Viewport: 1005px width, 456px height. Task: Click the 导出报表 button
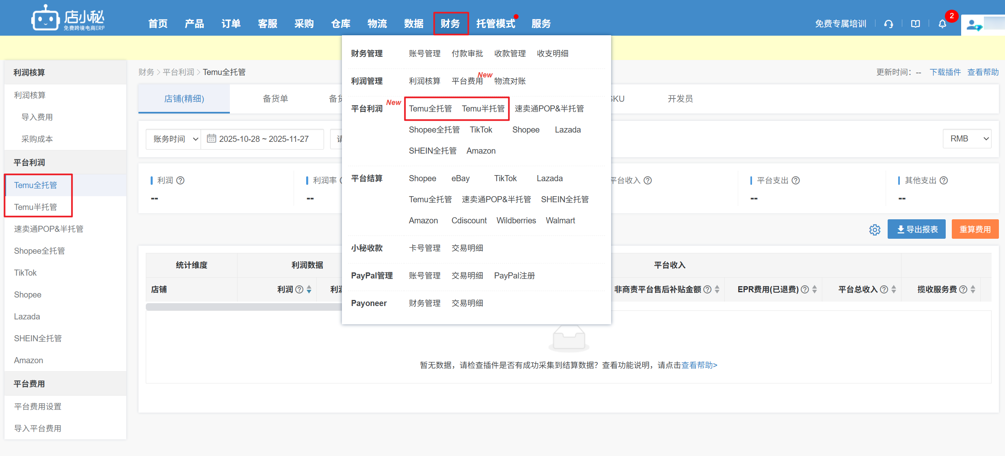916,229
